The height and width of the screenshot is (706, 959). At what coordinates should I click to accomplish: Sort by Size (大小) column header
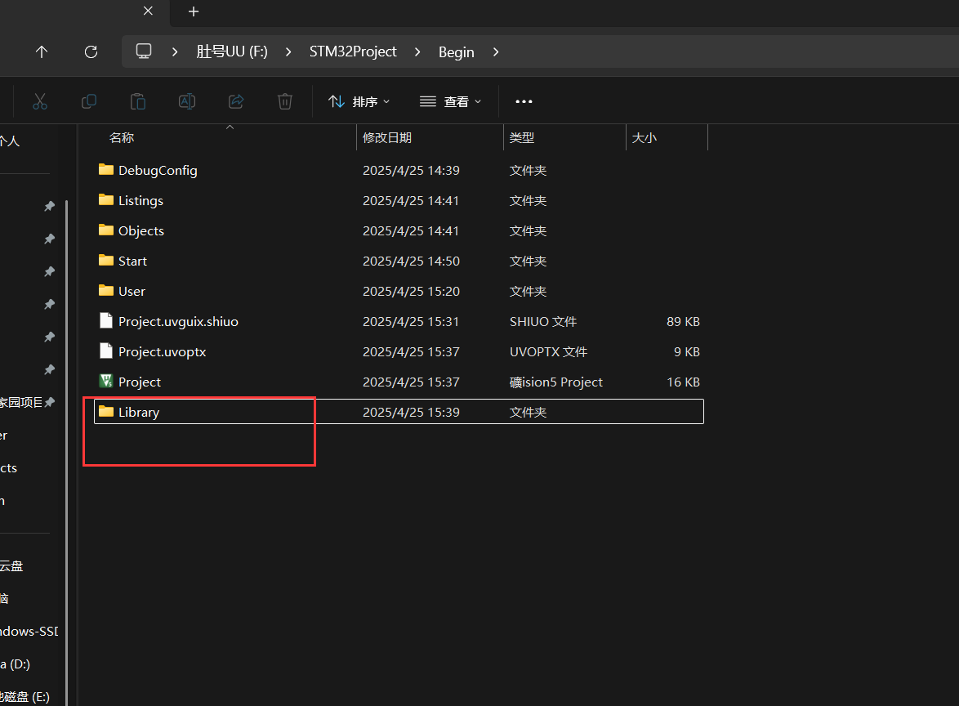644,137
